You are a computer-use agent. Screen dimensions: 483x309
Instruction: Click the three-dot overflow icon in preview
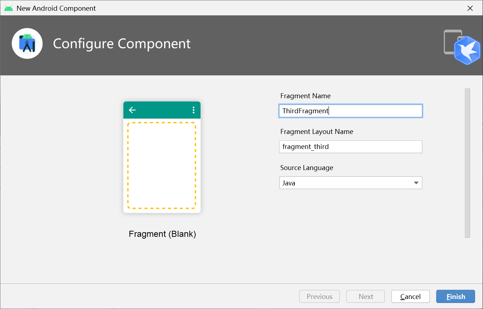193,110
